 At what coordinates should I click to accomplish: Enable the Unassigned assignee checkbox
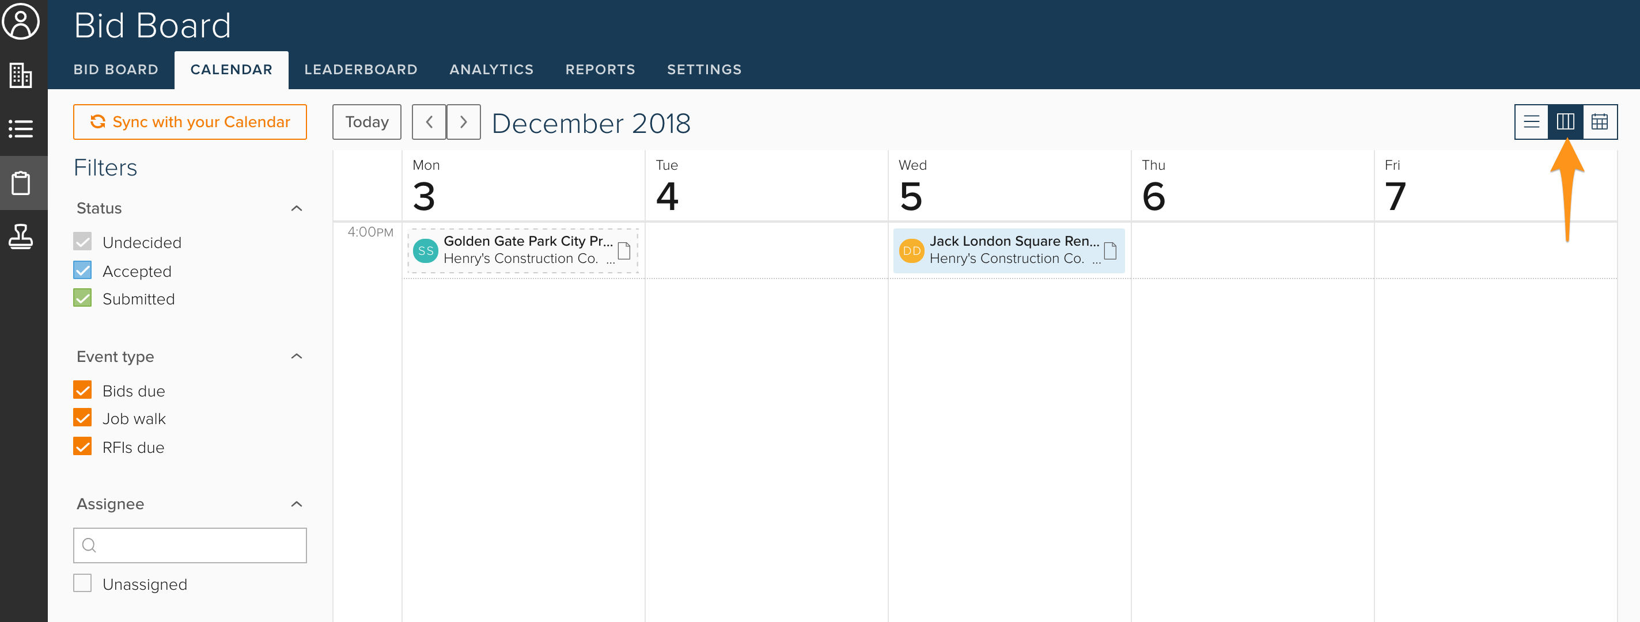tap(83, 583)
